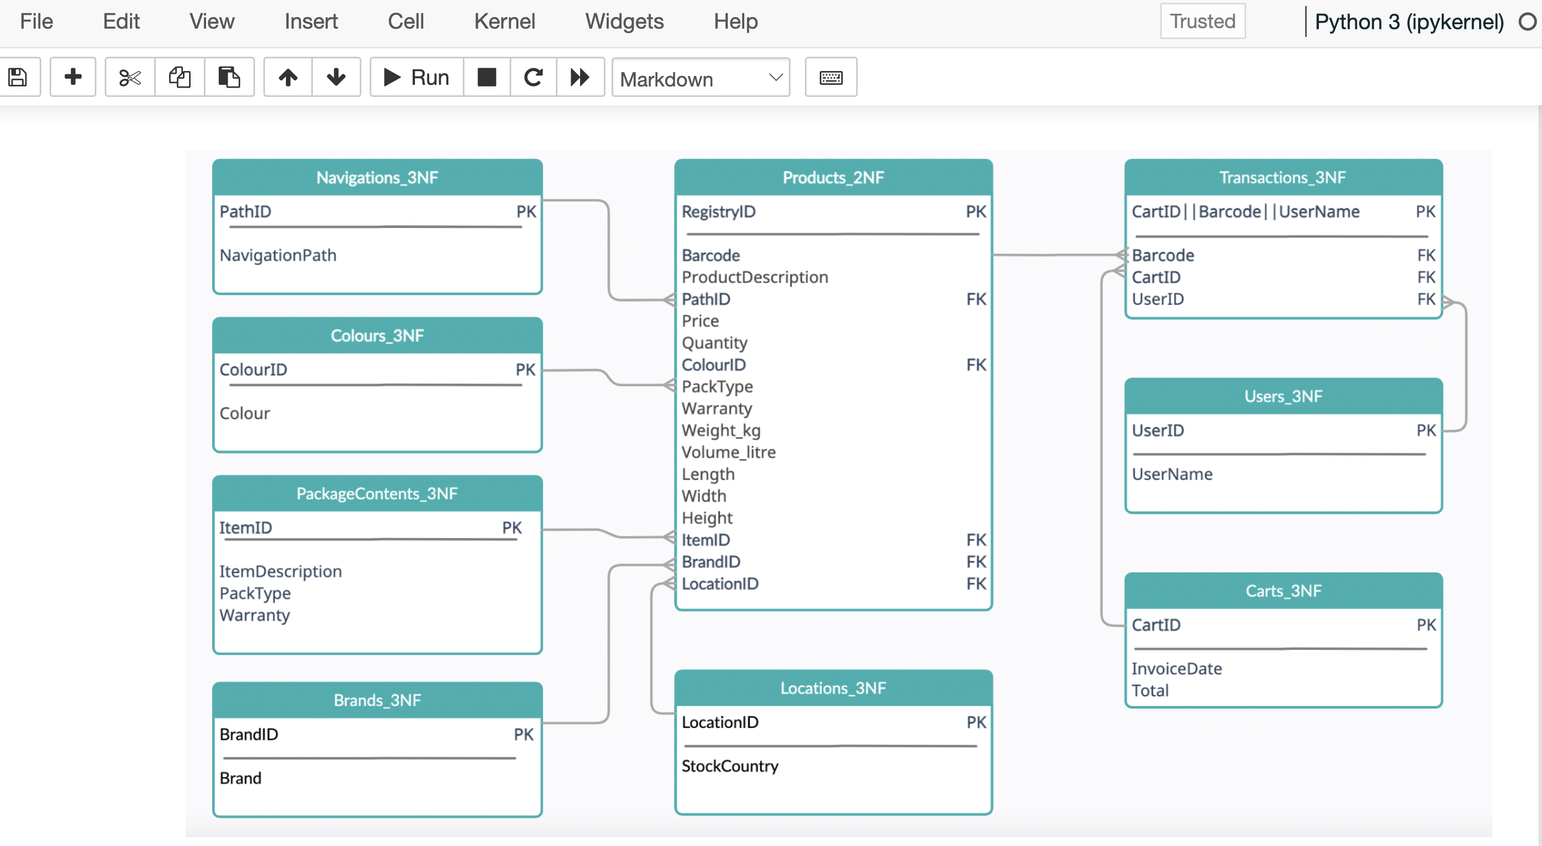This screenshot has width=1542, height=846.
Task: Move selected cell down arrow
Action: [336, 77]
